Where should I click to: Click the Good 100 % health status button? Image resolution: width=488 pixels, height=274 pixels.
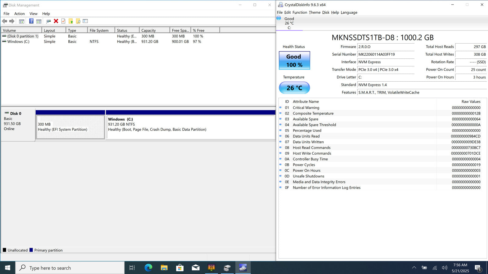click(x=294, y=61)
